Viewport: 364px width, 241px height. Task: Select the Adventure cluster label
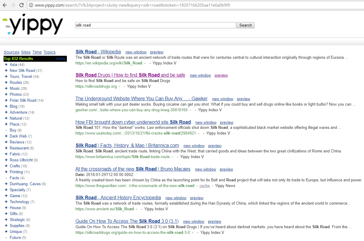[19, 112]
